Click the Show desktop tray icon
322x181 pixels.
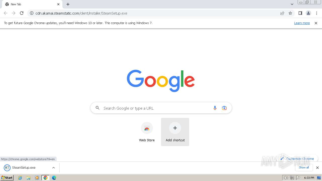click(x=319, y=178)
